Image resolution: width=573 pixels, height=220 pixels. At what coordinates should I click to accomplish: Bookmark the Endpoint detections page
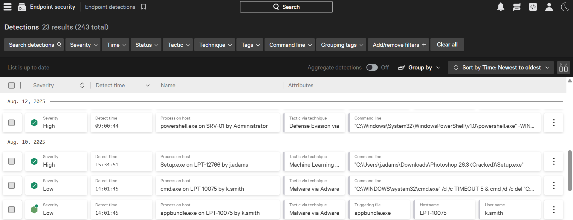[143, 7]
